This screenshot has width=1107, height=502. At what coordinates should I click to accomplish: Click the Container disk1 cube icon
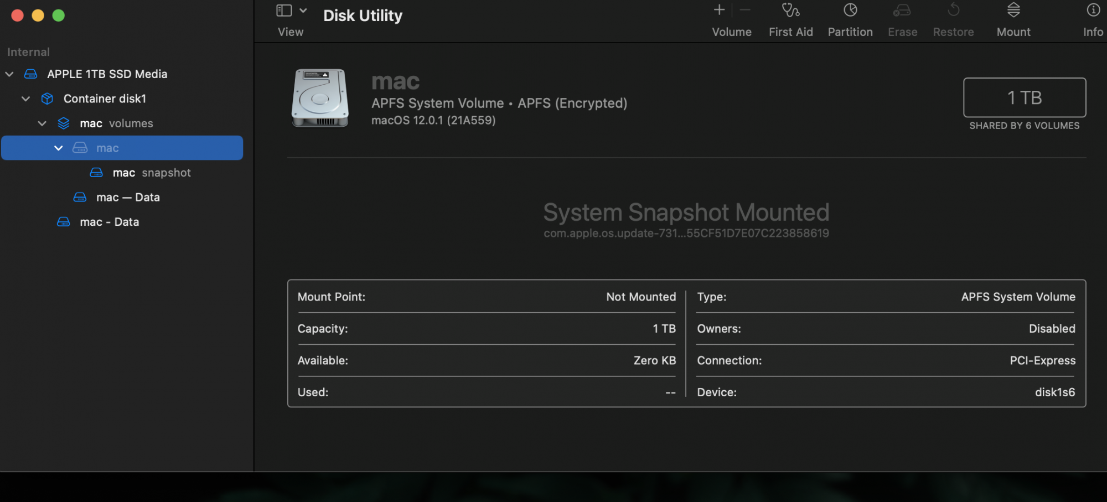48,99
